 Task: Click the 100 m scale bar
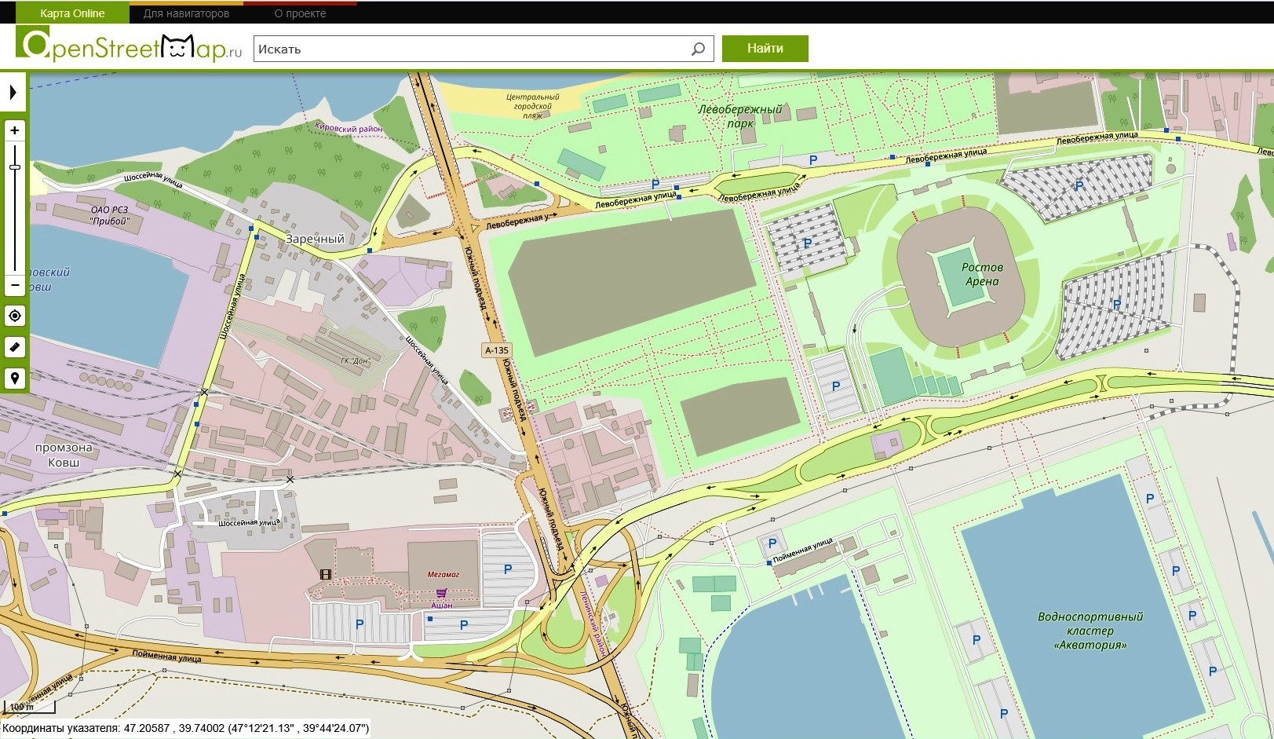[x=29, y=708]
